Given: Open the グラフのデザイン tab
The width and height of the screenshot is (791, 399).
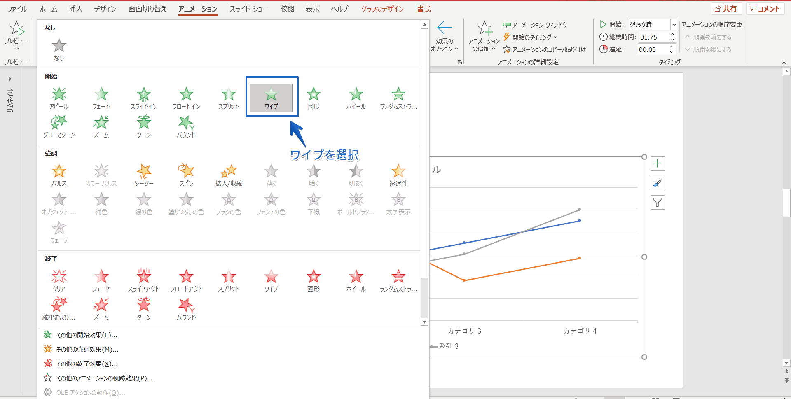Looking at the screenshot, I should tap(382, 9).
